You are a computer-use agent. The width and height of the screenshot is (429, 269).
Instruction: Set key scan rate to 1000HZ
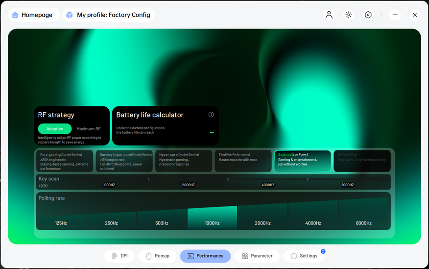[x=109, y=185]
